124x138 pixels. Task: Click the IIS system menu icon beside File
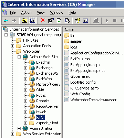point(5,12)
